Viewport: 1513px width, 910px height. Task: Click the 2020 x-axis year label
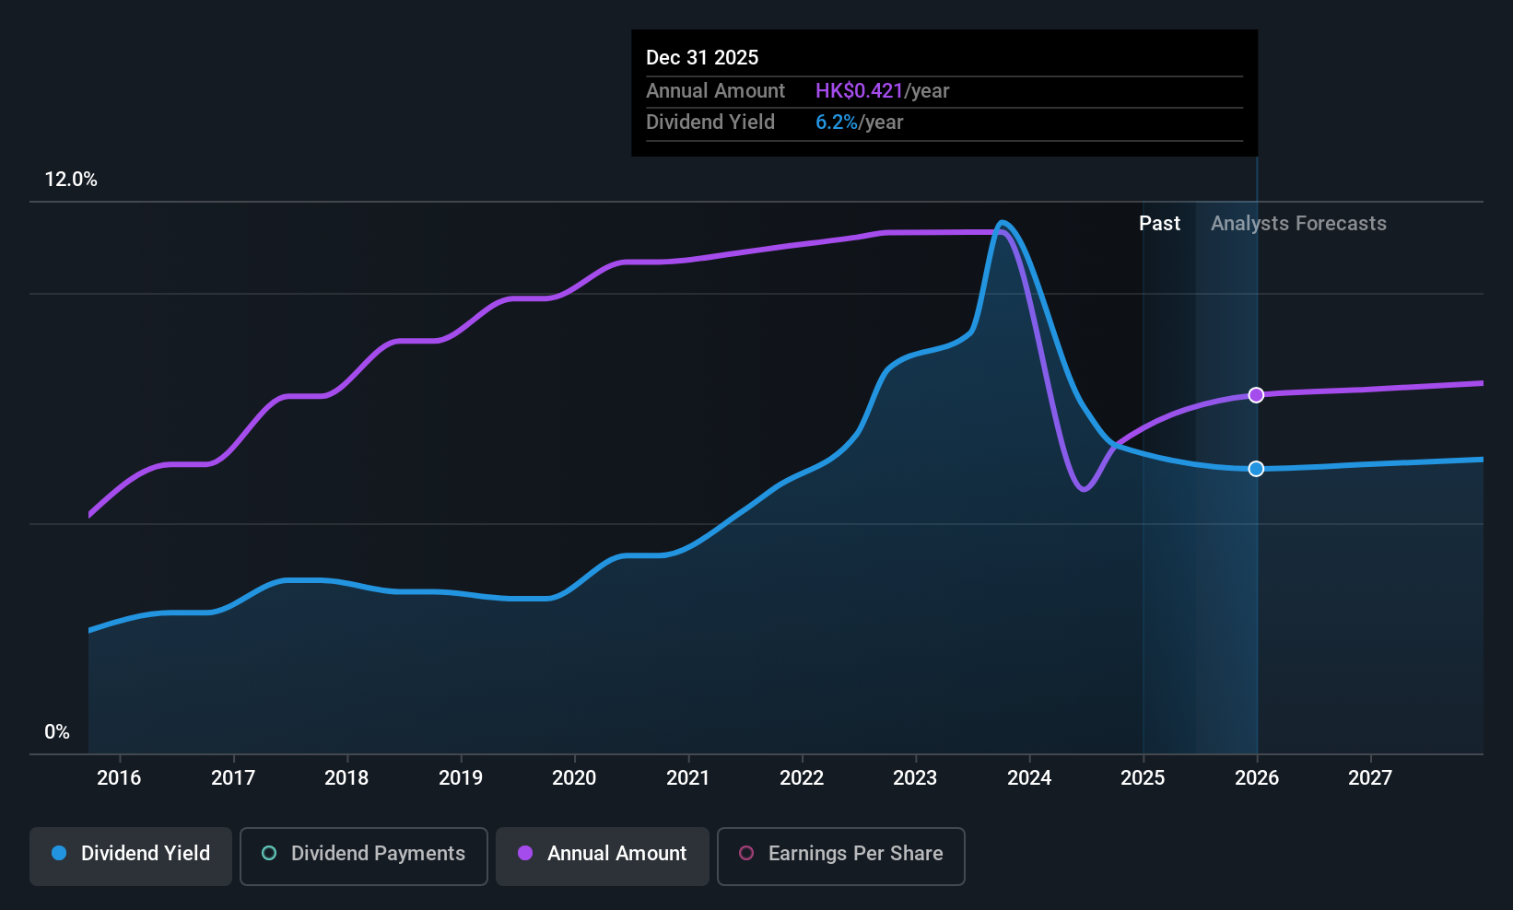click(x=574, y=778)
